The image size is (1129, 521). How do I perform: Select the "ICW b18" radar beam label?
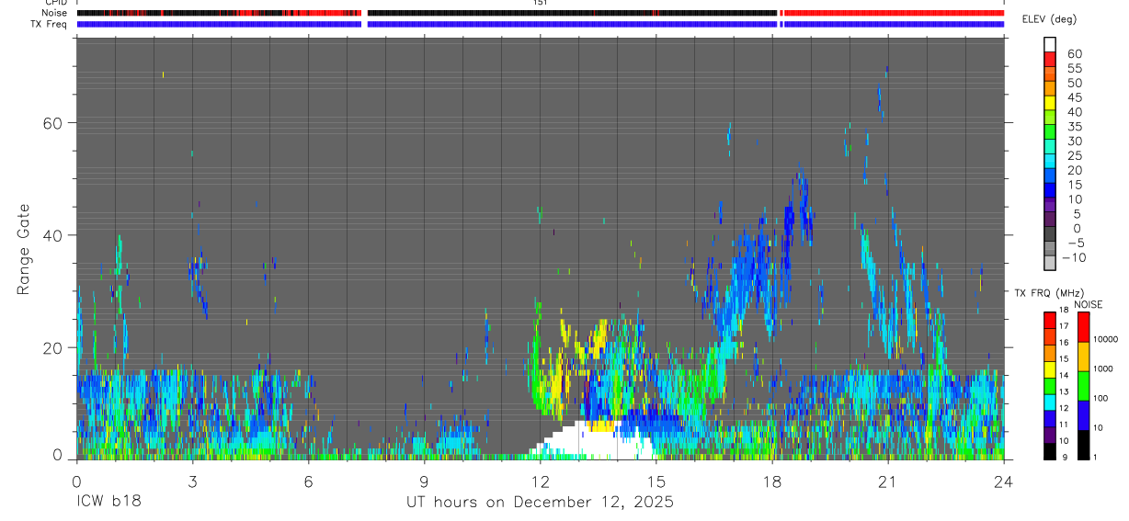(108, 503)
